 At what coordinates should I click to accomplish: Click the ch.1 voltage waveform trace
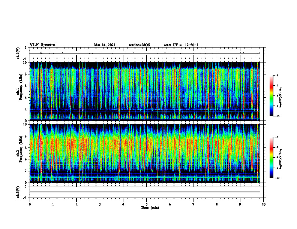(145, 53)
